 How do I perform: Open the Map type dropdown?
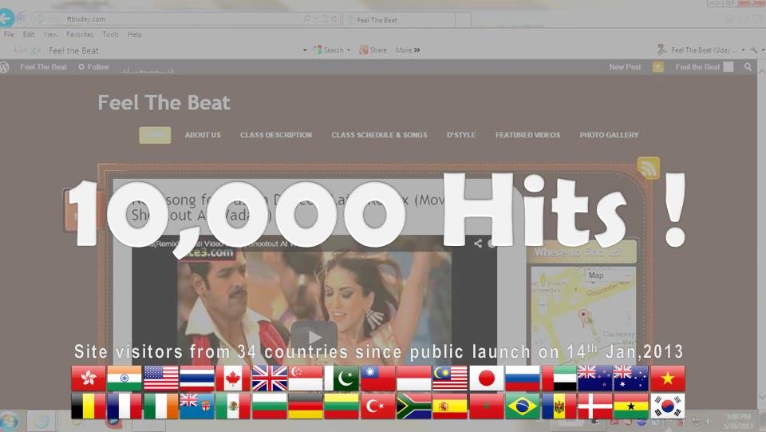(599, 275)
